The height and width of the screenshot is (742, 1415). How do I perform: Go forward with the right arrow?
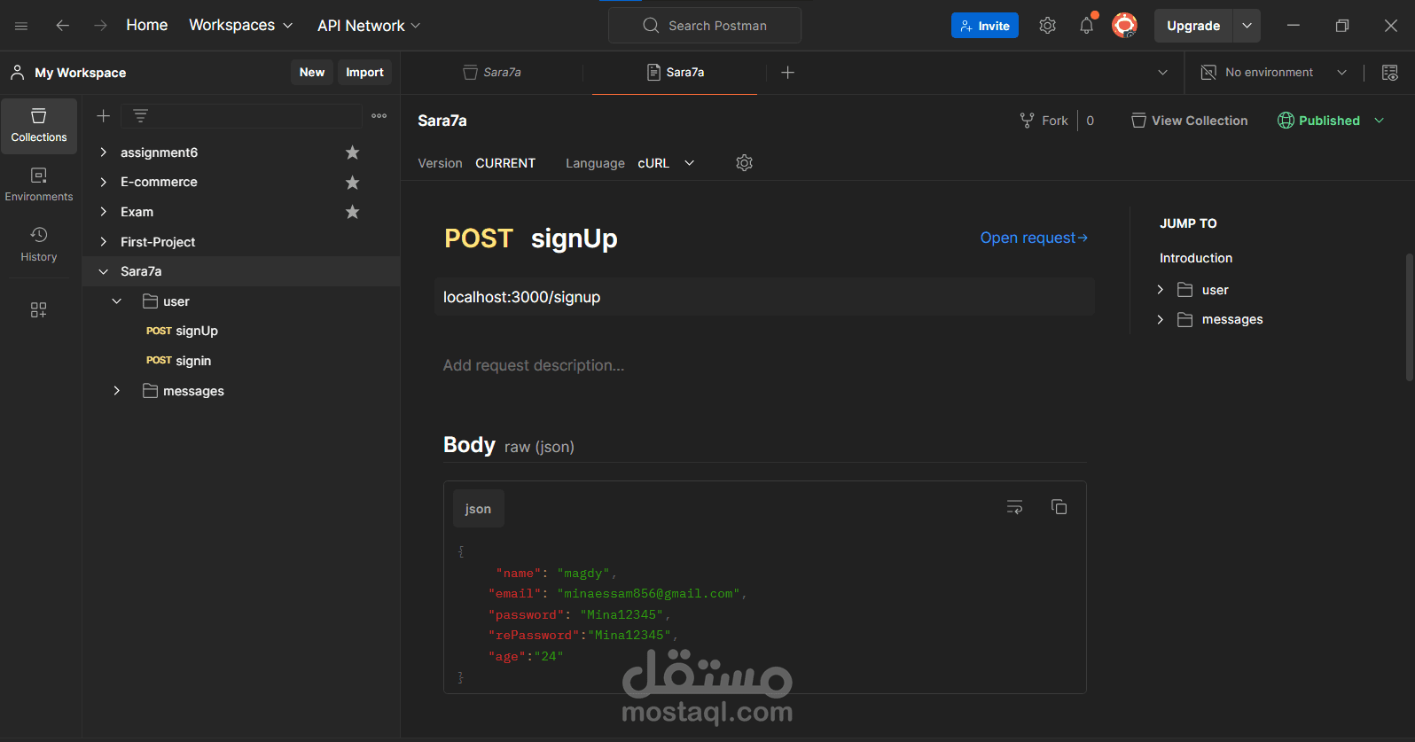click(100, 26)
